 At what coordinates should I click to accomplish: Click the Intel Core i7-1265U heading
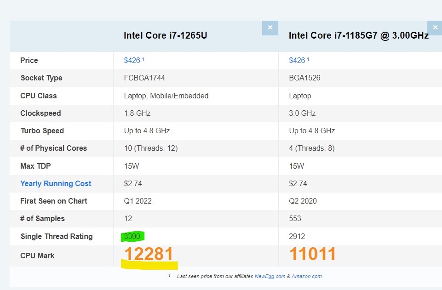coord(165,35)
